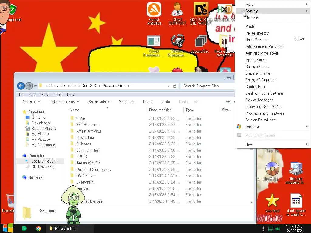Sort by Date modified column header
311x233 pixels.
coord(166,110)
